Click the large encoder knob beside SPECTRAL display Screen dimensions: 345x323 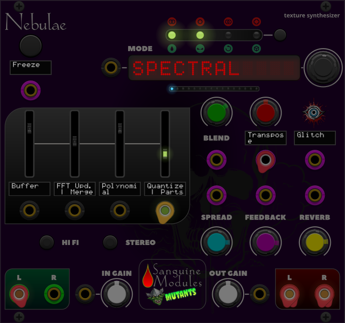pyautogui.click(x=323, y=67)
